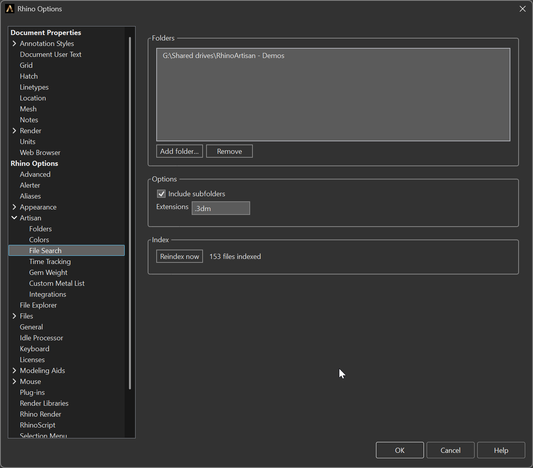Select the Hatch settings item
The width and height of the screenshot is (533, 468).
click(x=29, y=76)
